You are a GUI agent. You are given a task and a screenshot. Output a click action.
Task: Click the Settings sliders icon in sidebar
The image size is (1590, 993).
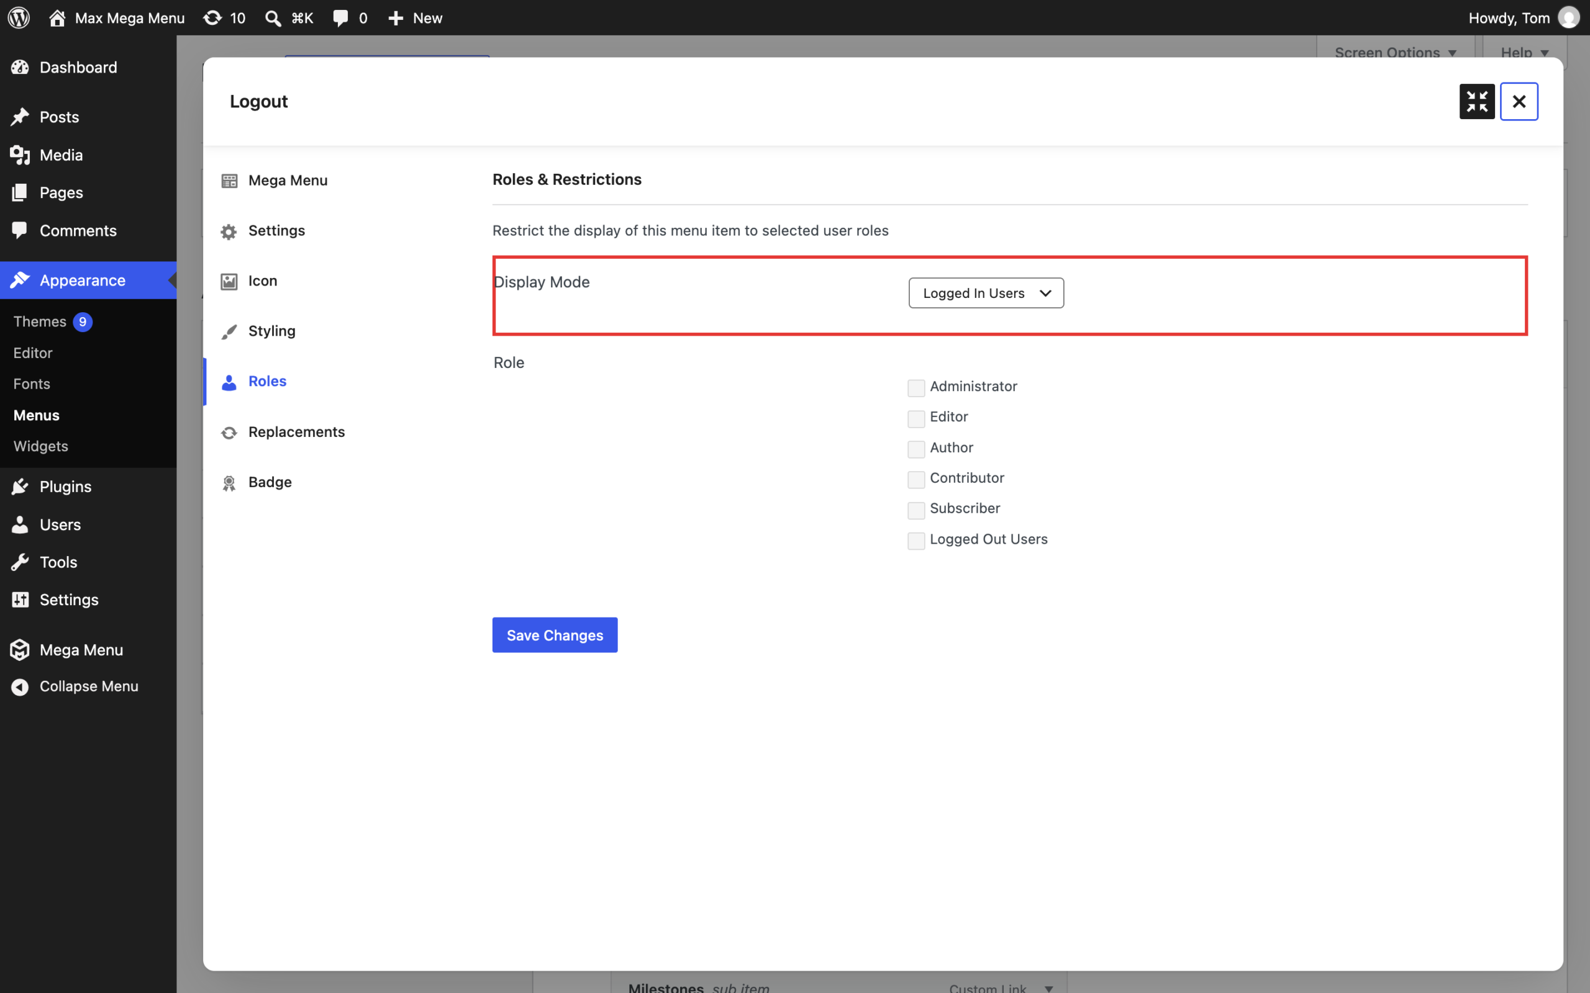point(20,600)
